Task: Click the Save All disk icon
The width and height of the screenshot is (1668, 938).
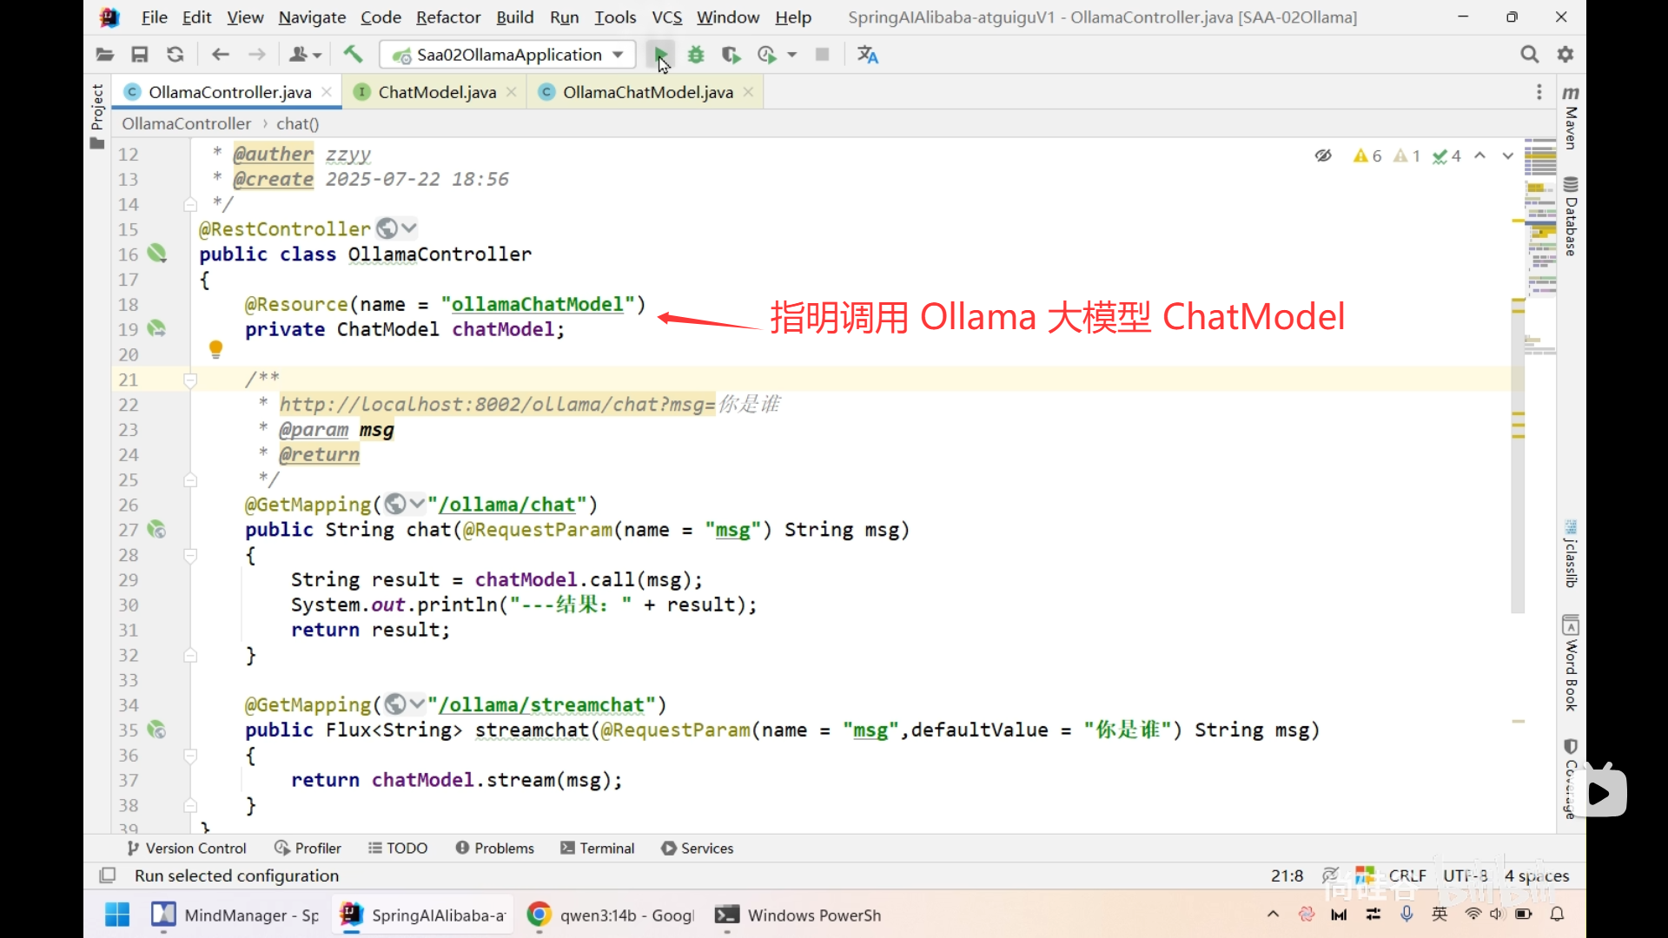Action: pos(139,55)
